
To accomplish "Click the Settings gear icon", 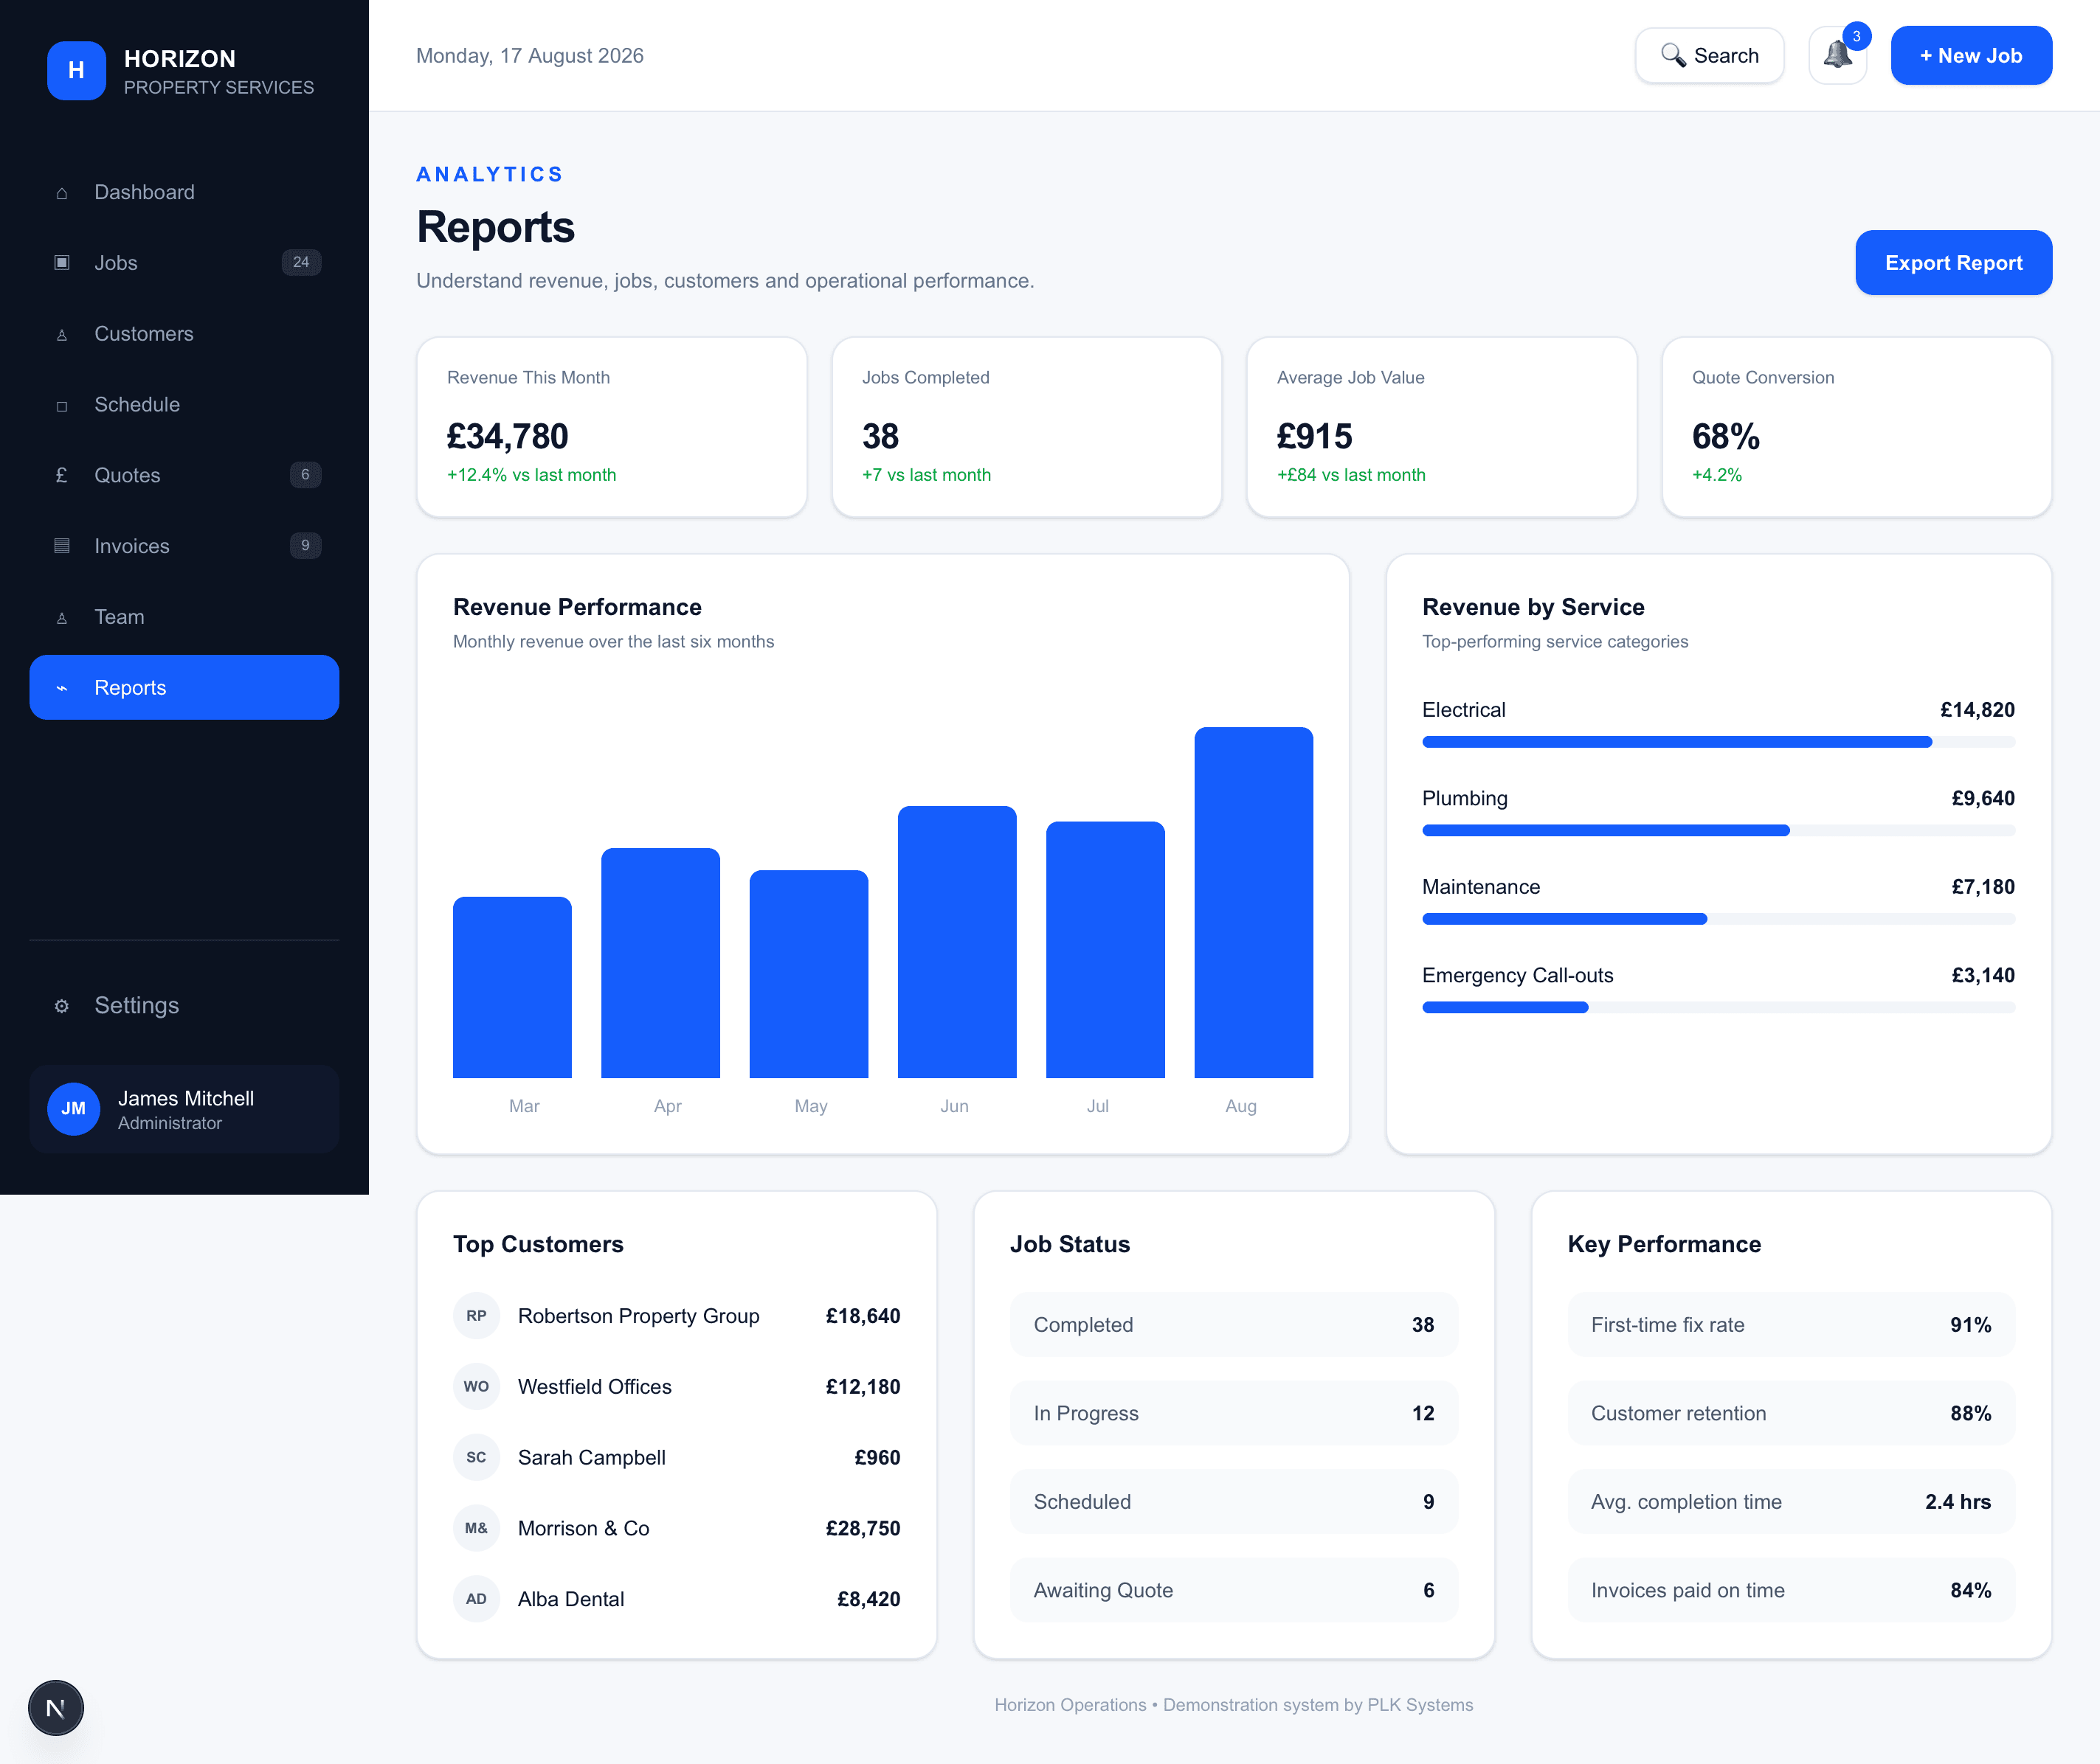I will (62, 1006).
